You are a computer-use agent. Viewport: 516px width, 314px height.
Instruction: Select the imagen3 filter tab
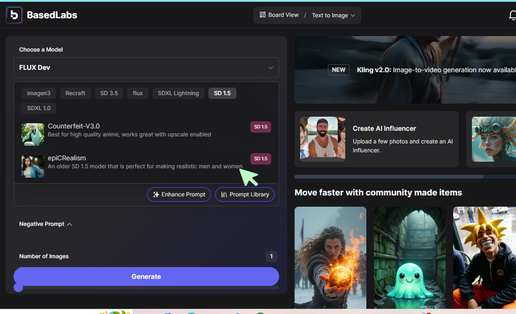39,93
